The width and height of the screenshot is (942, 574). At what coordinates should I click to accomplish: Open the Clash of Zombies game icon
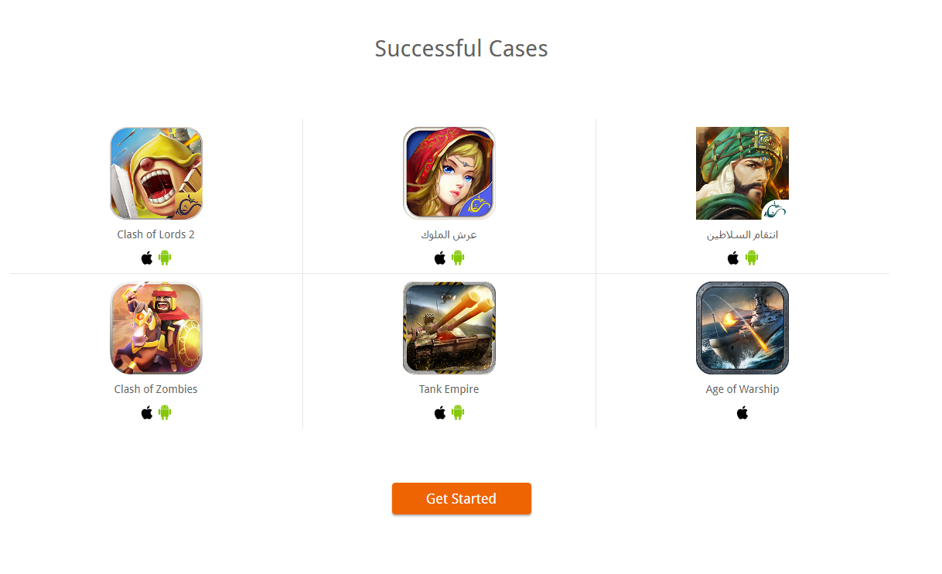[156, 328]
